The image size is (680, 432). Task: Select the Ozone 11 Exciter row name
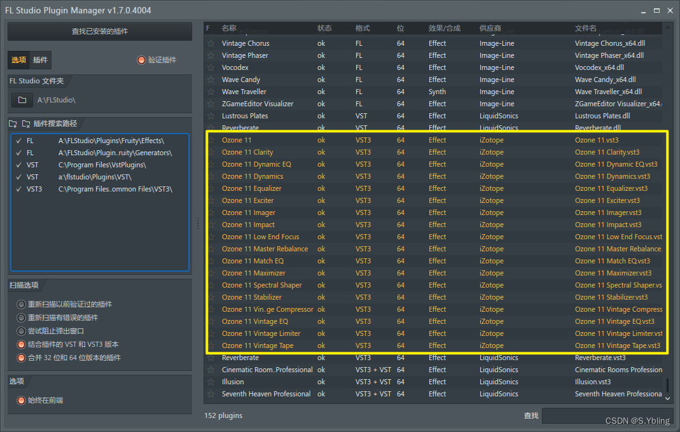pyautogui.click(x=247, y=201)
